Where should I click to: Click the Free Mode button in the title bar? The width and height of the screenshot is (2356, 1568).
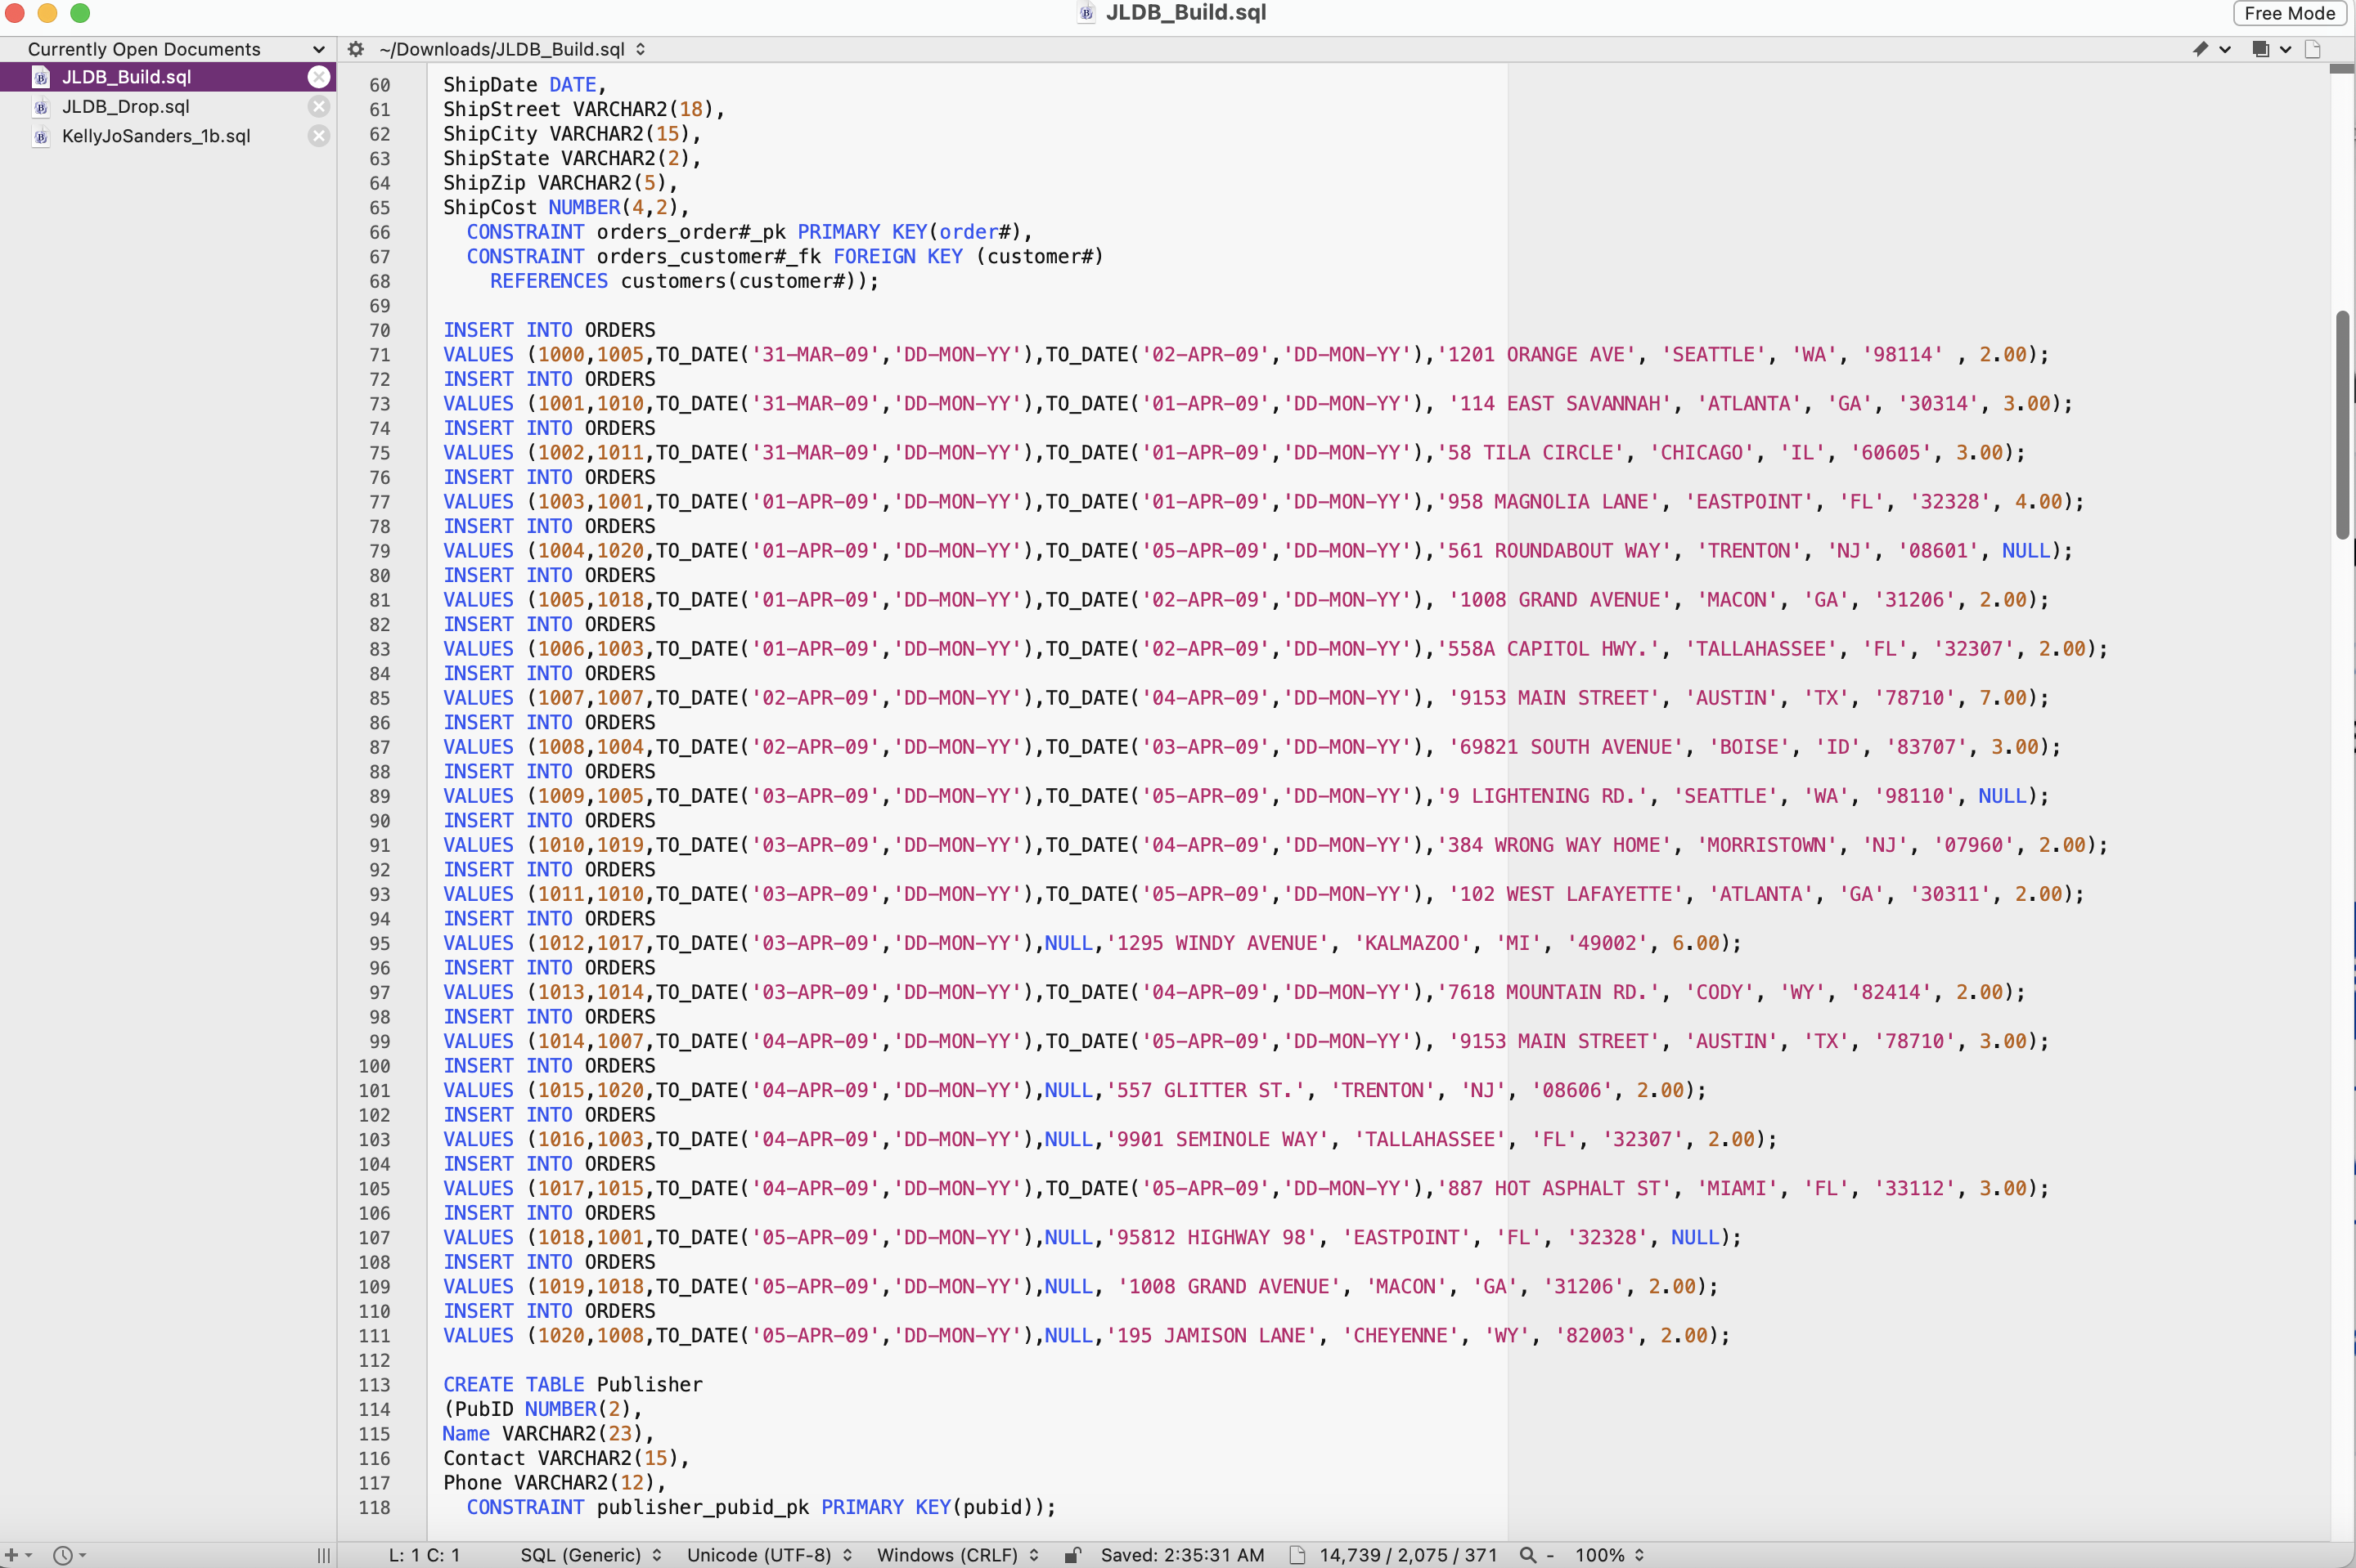(2289, 13)
